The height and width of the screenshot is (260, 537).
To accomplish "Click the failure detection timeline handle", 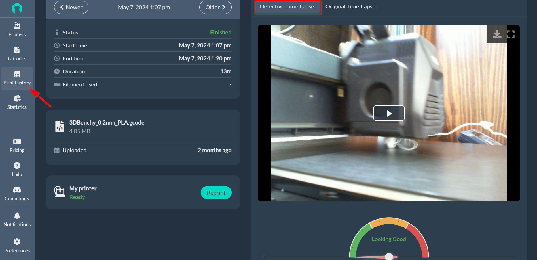I will point(389,256).
